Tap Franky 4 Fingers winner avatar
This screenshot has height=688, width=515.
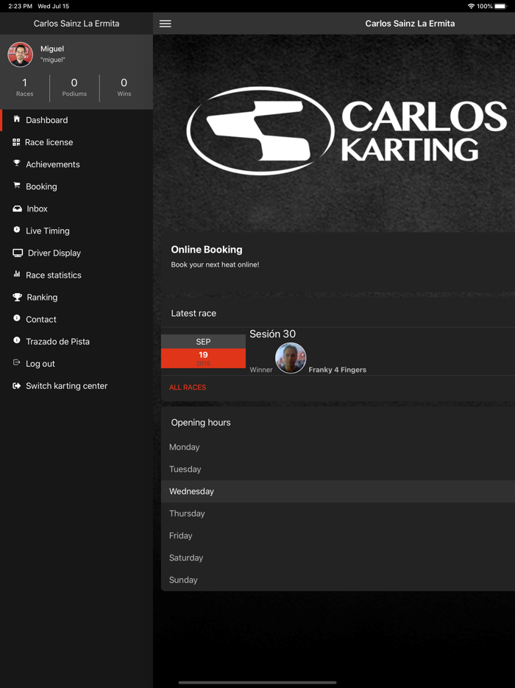[x=291, y=357]
